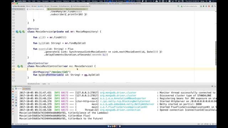Open the Code menu
The image size is (228, 128).
52,1
